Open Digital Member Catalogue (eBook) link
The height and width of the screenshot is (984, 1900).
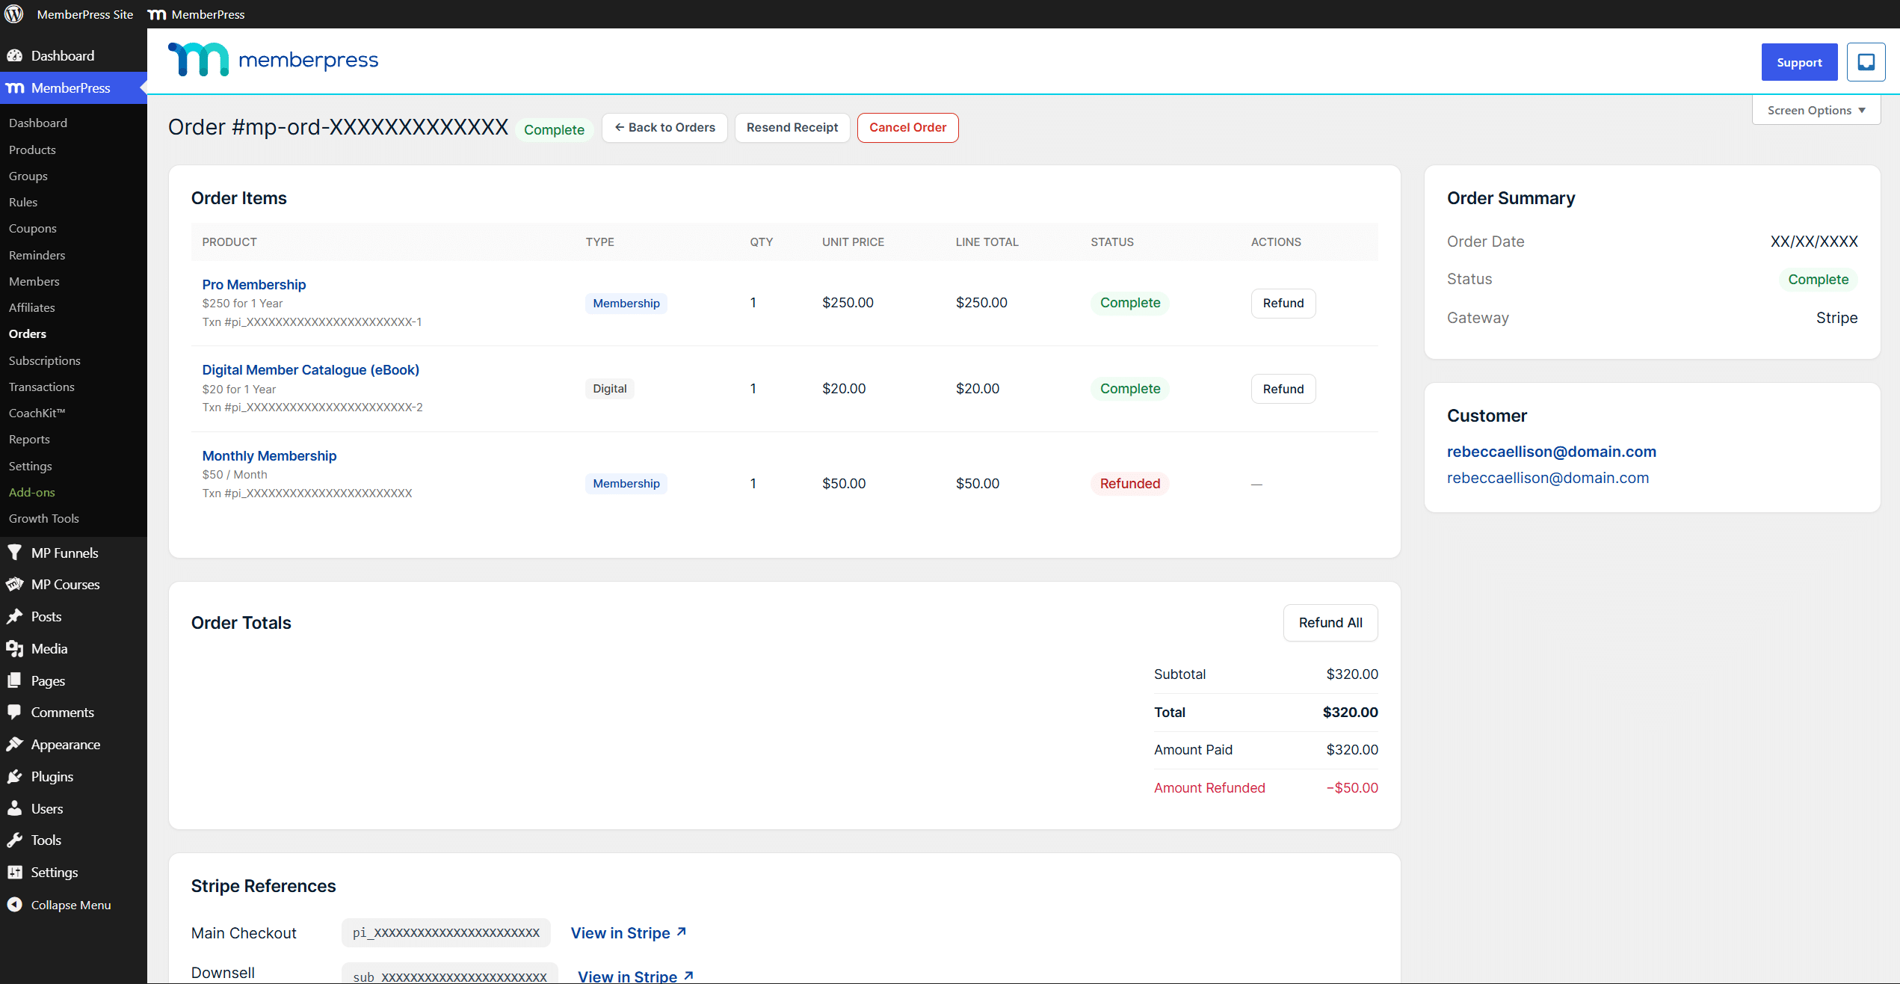point(310,370)
